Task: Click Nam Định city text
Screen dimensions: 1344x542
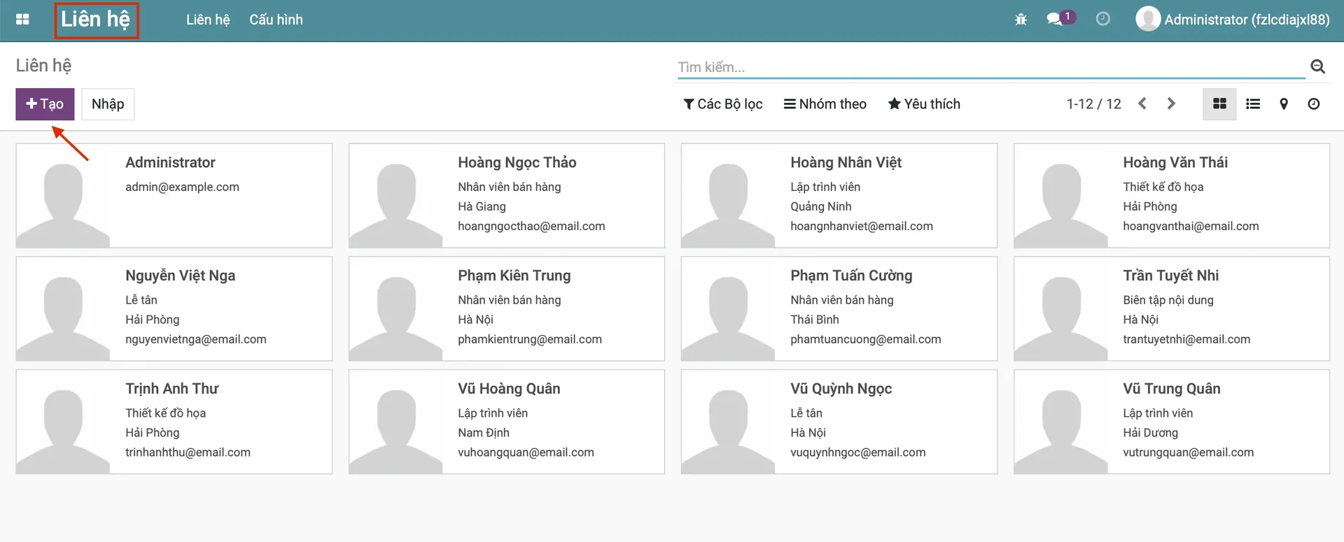Action: [484, 433]
